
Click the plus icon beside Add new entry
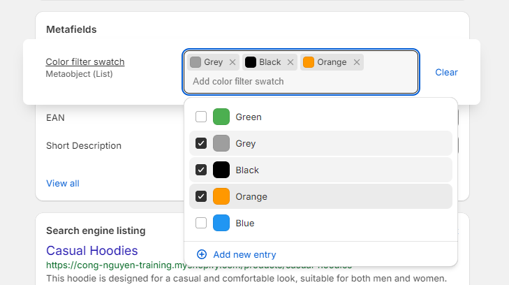(202, 254)
